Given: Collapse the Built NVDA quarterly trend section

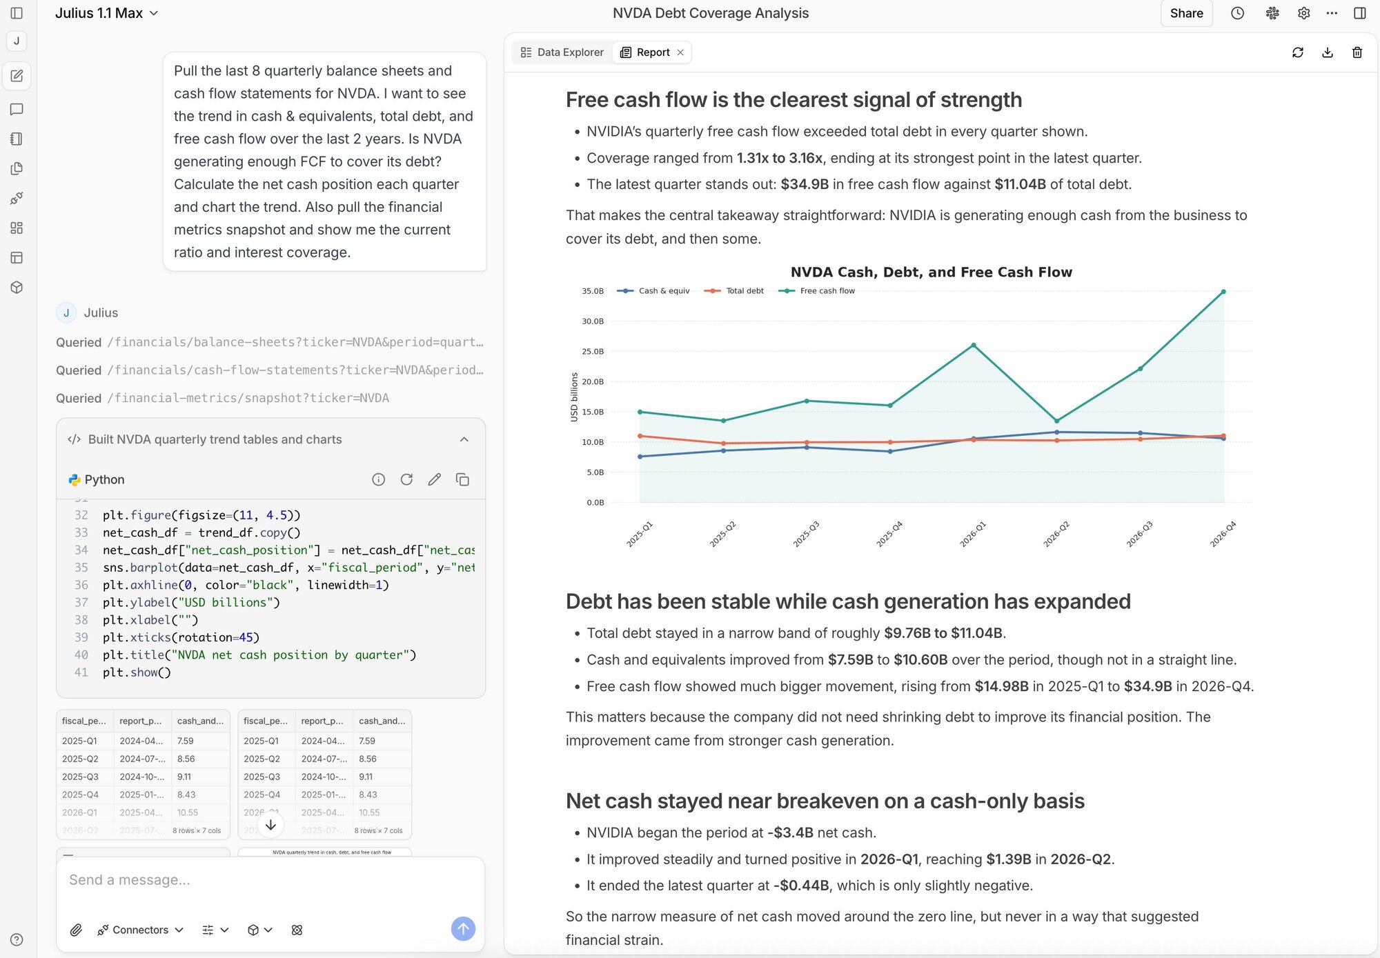Looking at the screenshot, I should click(x=464, y=439).
